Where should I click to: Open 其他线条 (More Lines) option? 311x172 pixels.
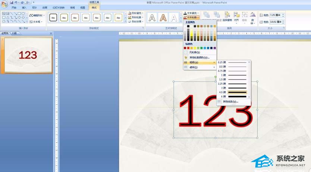[x=234, y=102]
